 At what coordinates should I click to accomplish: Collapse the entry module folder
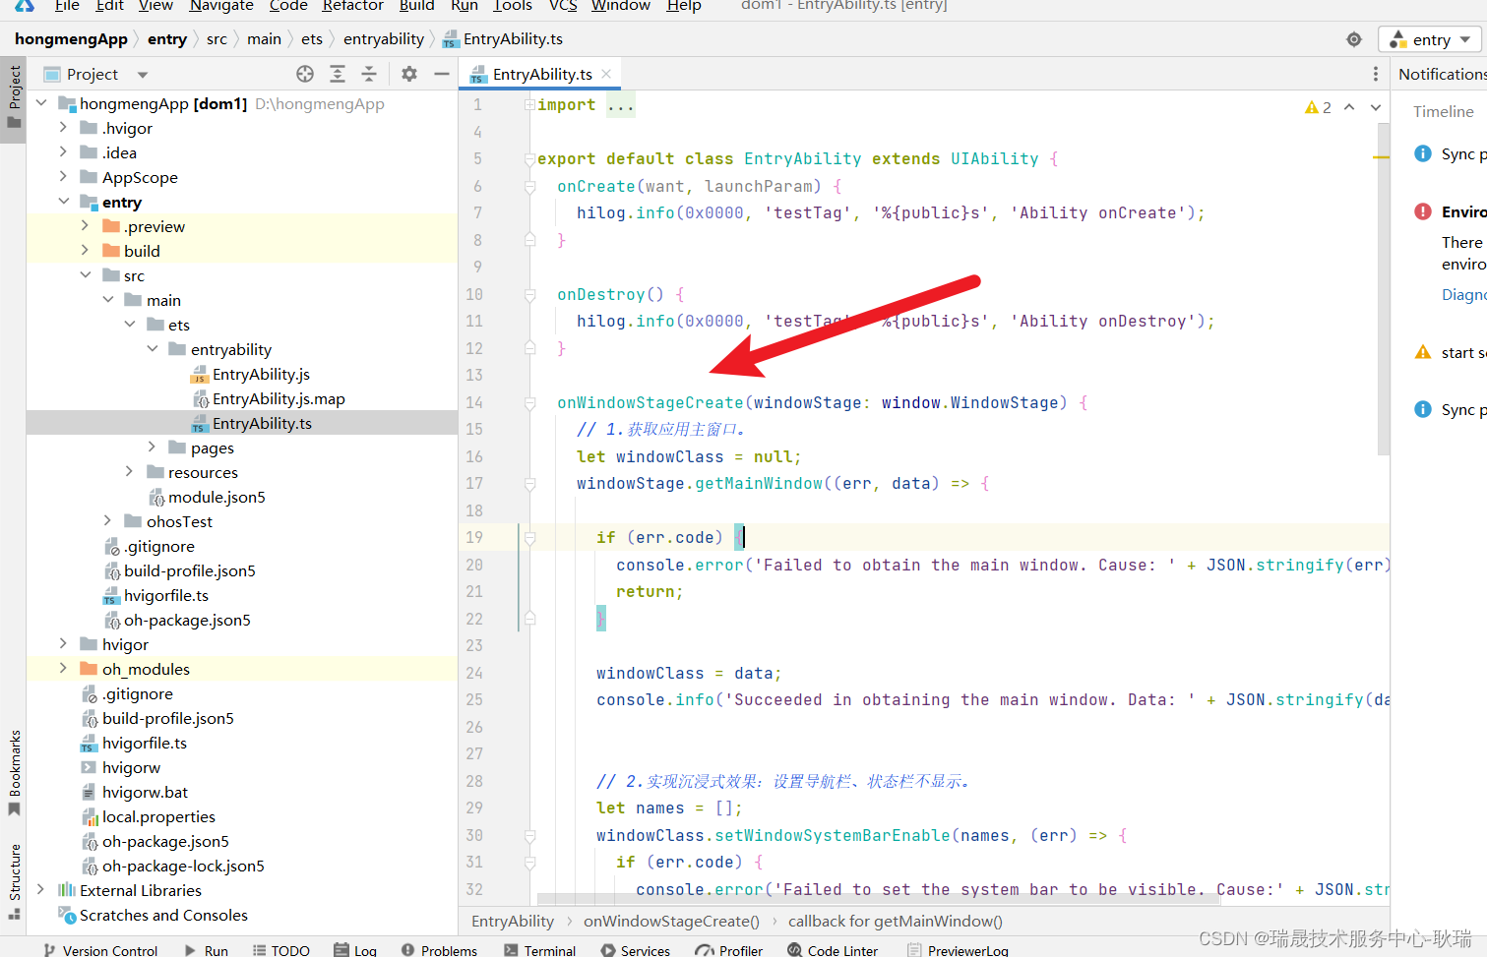[x=63, y=202]
